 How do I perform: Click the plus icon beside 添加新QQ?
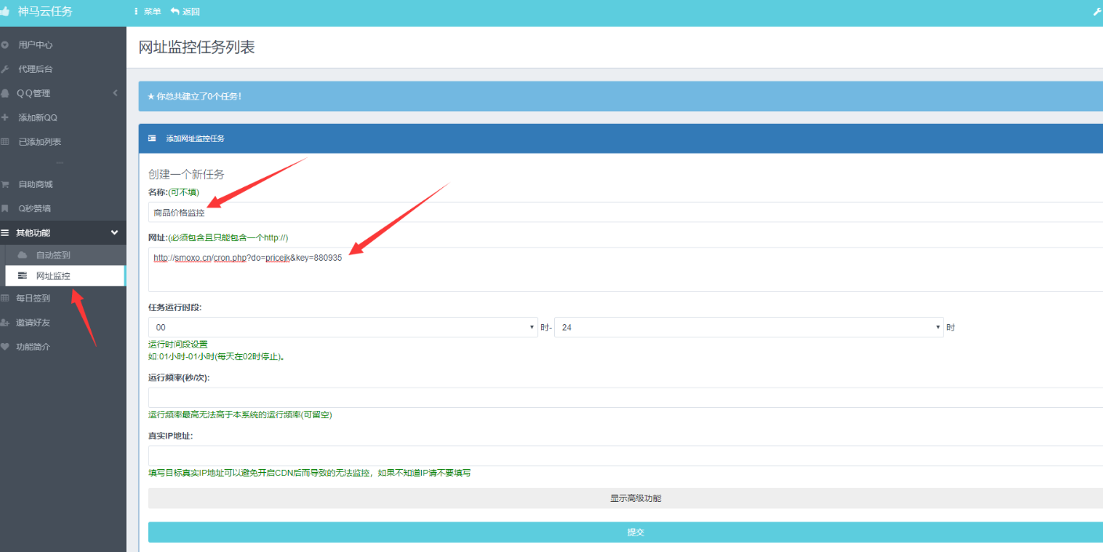point(5,117)
